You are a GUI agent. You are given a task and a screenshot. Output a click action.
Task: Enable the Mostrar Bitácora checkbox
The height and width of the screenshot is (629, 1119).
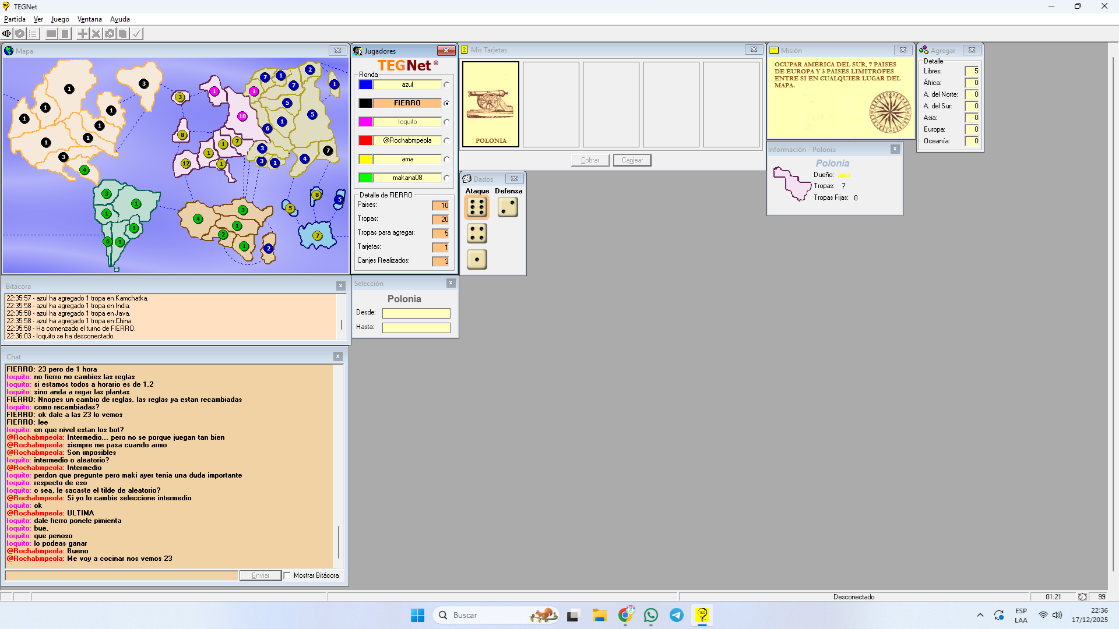(287, 575)
